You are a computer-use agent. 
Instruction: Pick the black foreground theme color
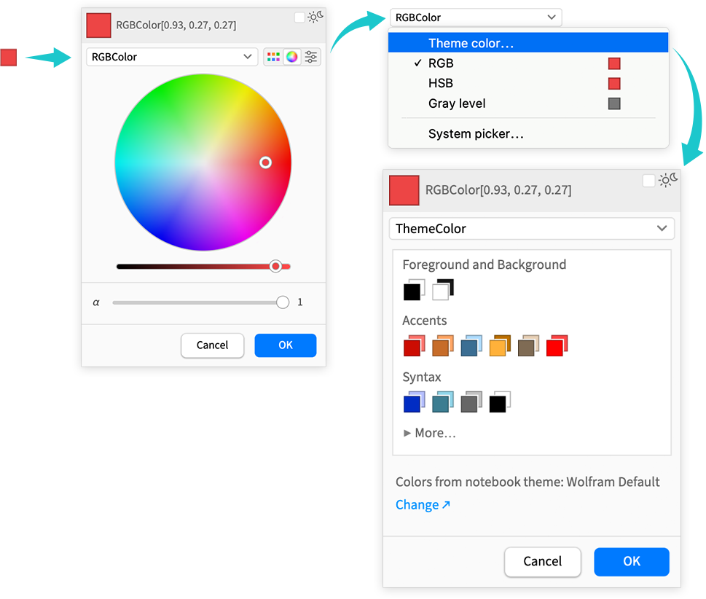414,290
